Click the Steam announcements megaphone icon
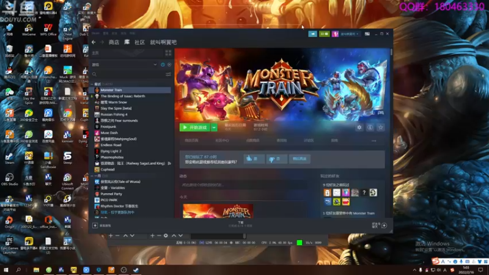The width and height of the screenshot is (489, 275). click(312, 34)
